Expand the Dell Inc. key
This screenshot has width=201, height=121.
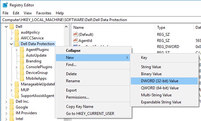point(6,102)
